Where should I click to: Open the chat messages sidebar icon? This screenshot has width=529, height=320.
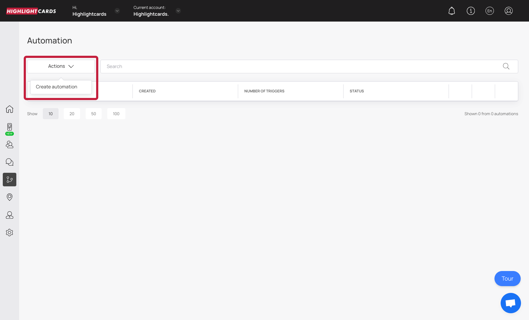[x=10, y=162]
